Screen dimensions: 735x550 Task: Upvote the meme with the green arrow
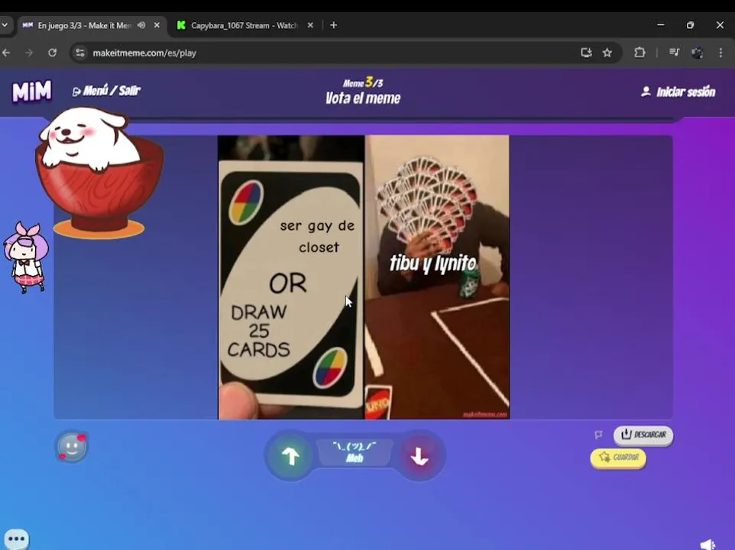coord(290,456)
